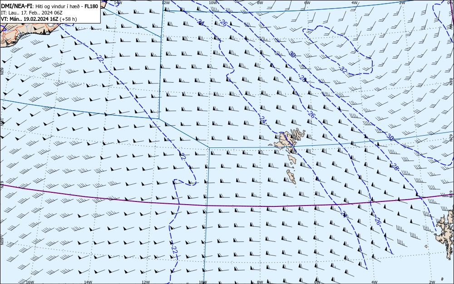This screenshot has width=454, height=284.
Task: Click the "6W" longitude label along the top
Action: (x=307, y=3)
